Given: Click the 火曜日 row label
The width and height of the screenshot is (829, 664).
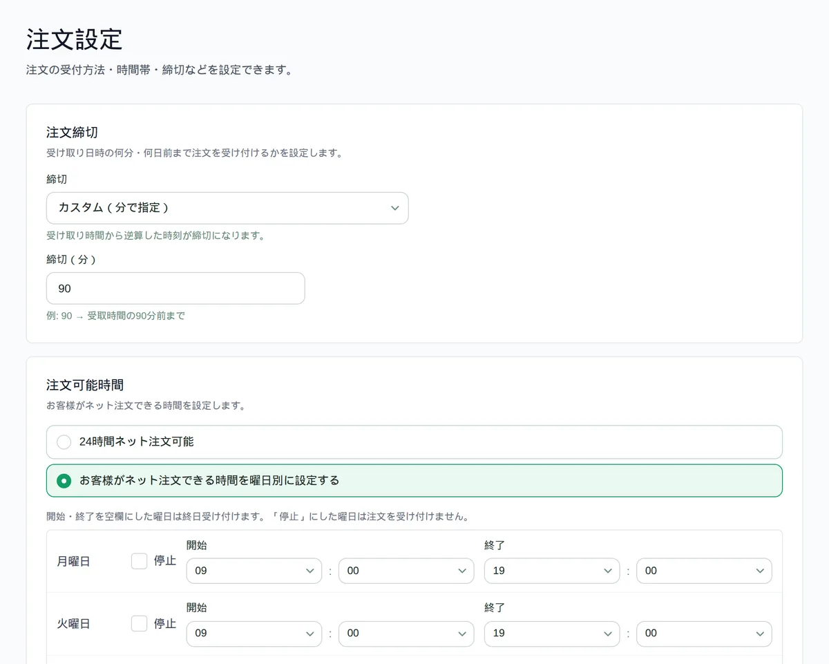Looking at the screenshot, I should pyautogui.click(x=73, y=624).
